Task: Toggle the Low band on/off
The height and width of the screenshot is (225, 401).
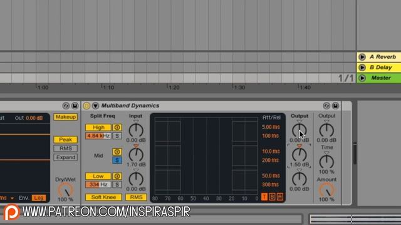Action: coord(98,176)
